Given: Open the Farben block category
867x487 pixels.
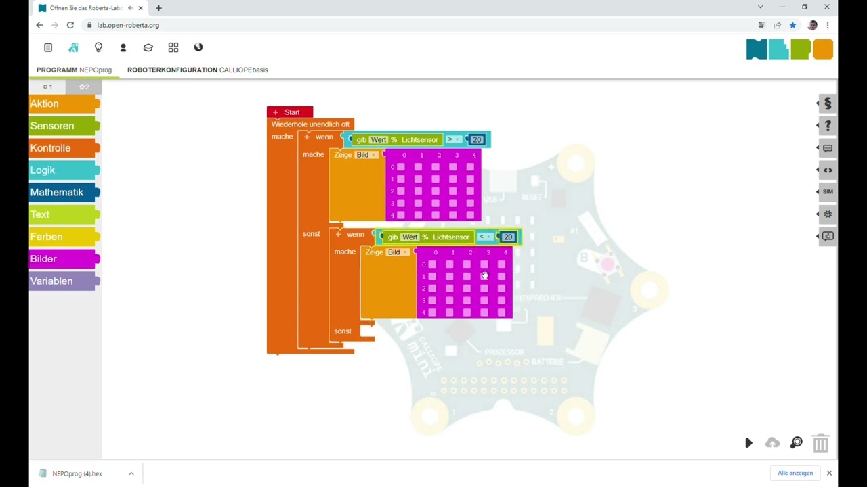Looking at the screenshot, I should [x=64, y=237].
